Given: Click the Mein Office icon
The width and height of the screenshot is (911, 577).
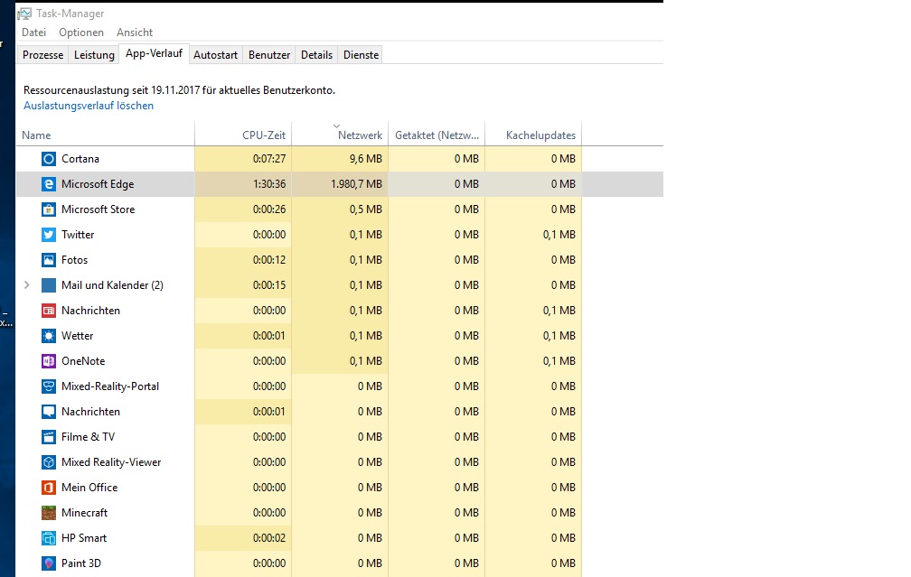Looking at the screenshot, I should [x=49, y=488].
